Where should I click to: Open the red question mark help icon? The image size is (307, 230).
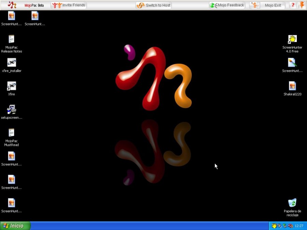(293, 5)
